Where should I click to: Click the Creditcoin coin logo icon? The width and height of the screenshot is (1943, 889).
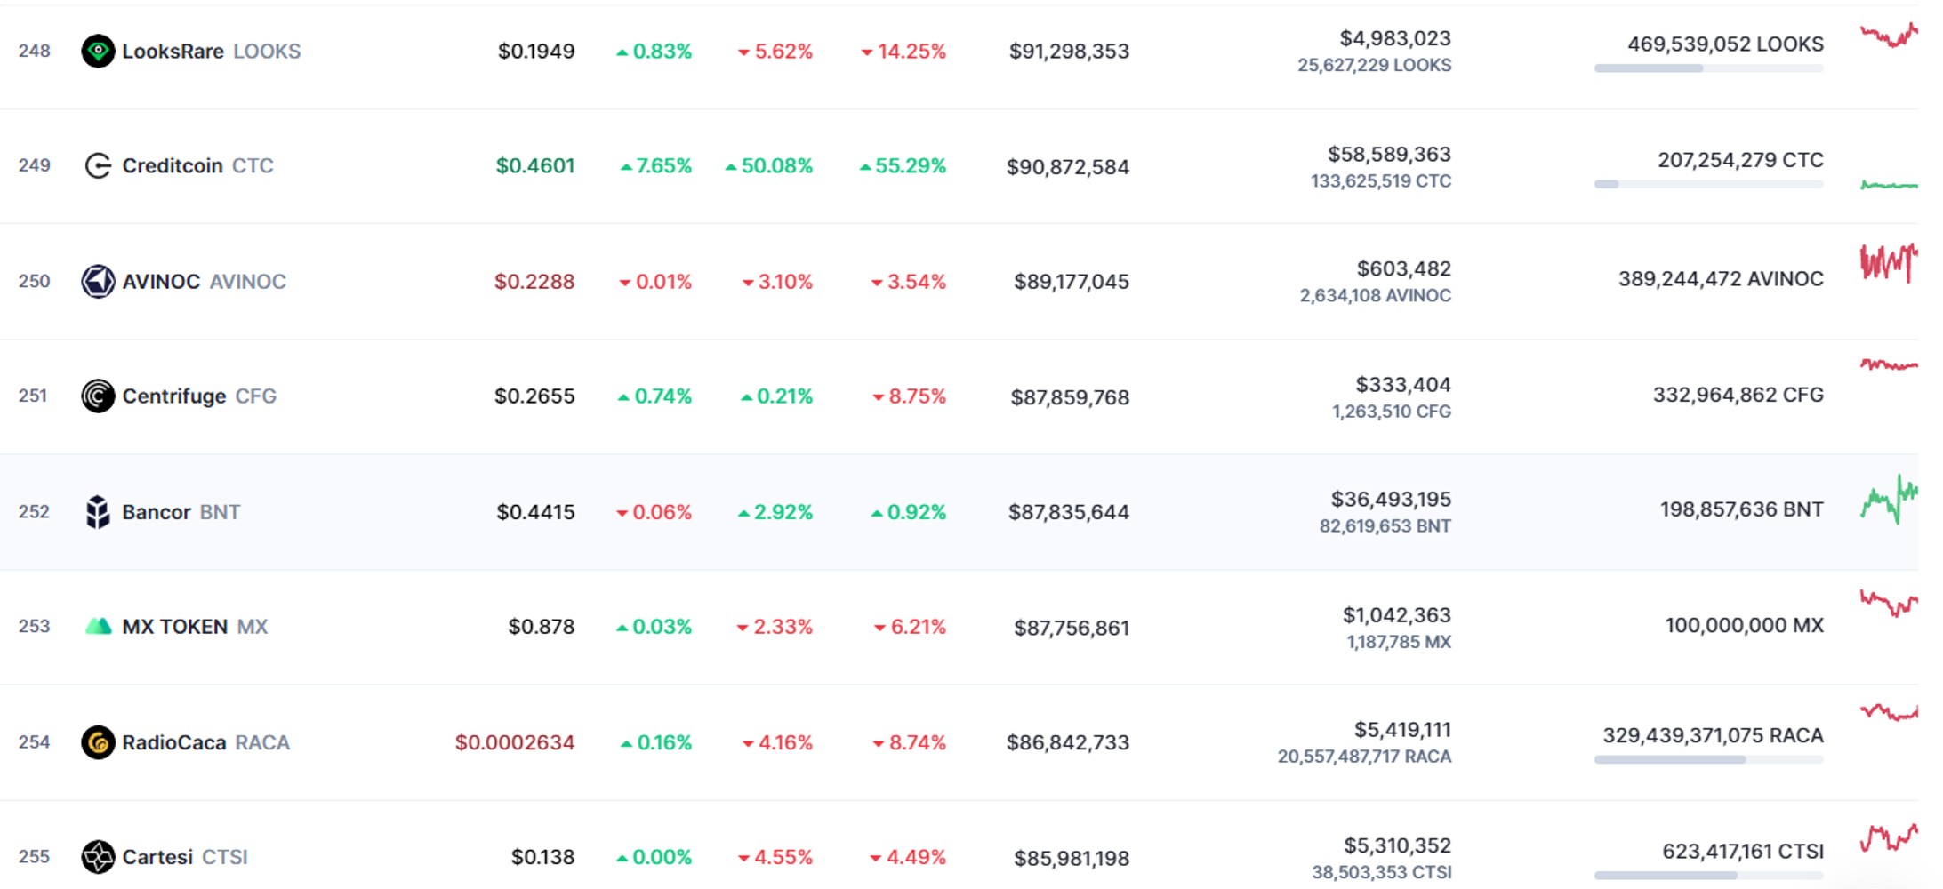click(98, 165)
